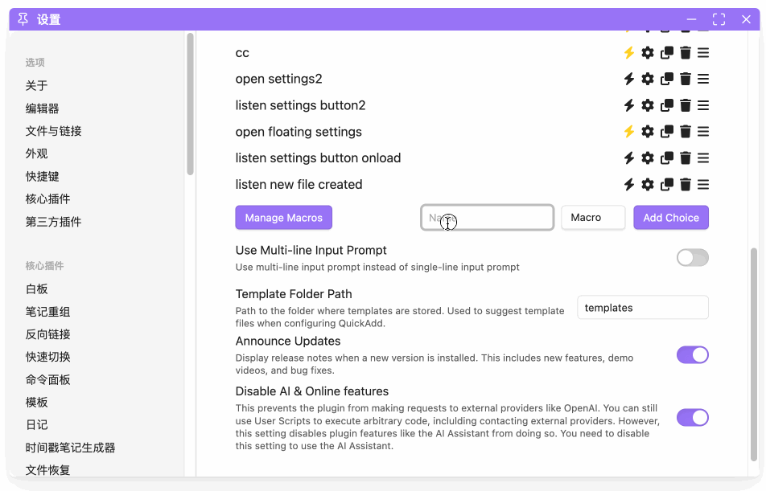Delete the cc choice

[x=686, y=53]
